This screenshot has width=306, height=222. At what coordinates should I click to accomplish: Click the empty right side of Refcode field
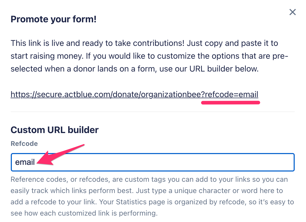(231, 162)
